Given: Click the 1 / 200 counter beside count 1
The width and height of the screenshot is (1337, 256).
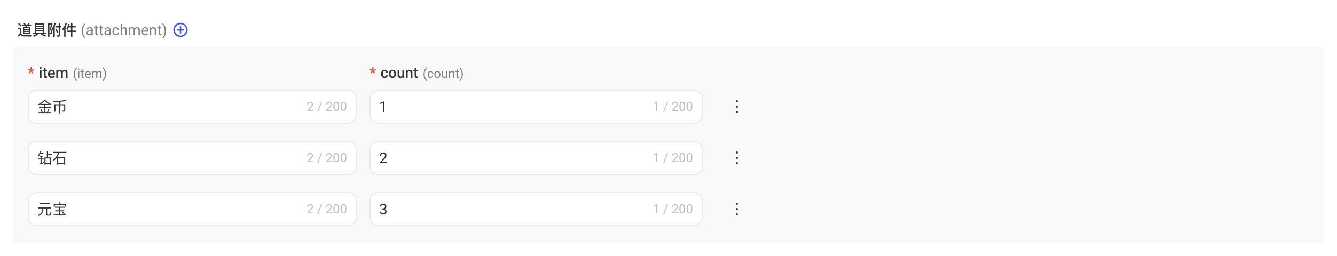Looking at the screenshot, I should point(673,107).
